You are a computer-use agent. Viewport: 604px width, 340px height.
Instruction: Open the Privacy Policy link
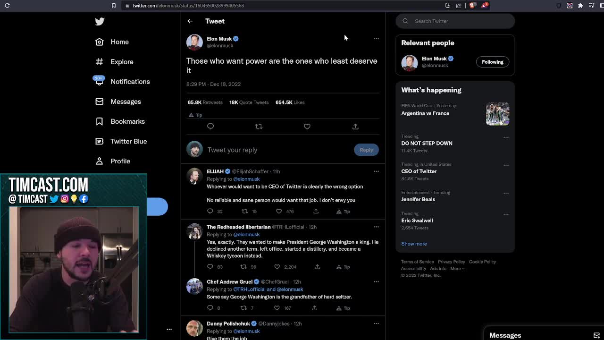point(451,262)
